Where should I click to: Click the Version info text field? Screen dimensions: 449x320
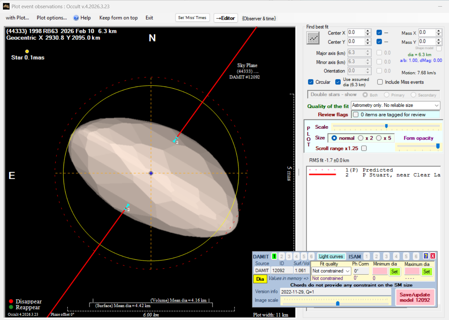coord(335,292)
